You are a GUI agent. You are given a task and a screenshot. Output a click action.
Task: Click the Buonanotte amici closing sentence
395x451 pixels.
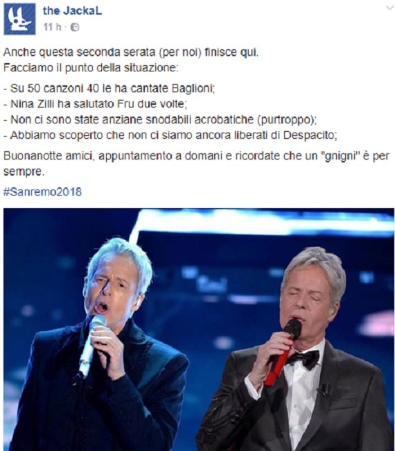pos(197,163)
